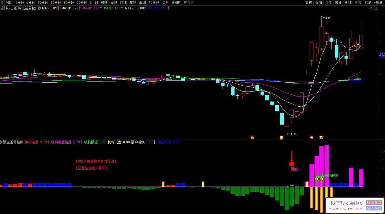
Task: Switch to 分时 time-sharing view
Action: [9, 2]
